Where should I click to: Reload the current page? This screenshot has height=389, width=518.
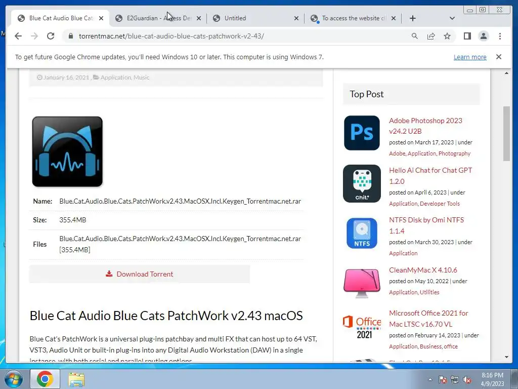pyautogui.click(x=51, y=36)
